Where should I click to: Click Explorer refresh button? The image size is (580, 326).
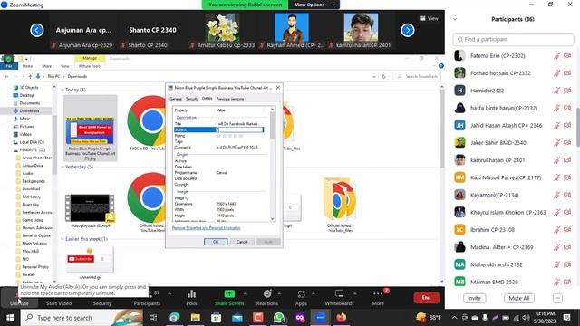point(383,76)
